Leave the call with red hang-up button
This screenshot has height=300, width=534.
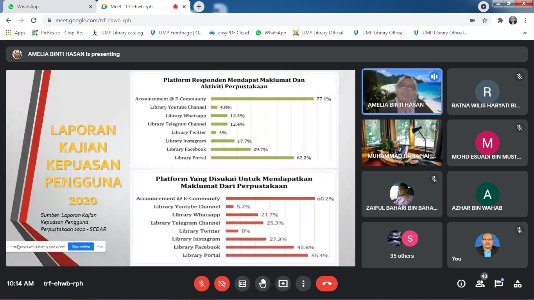327,284
